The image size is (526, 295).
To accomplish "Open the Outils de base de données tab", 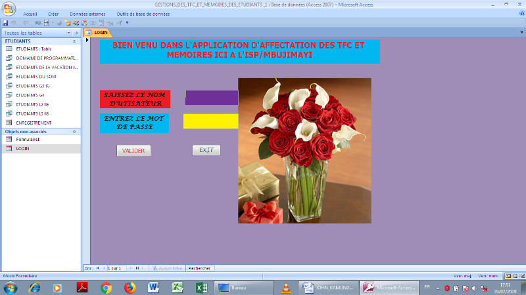I will (143, 14).
